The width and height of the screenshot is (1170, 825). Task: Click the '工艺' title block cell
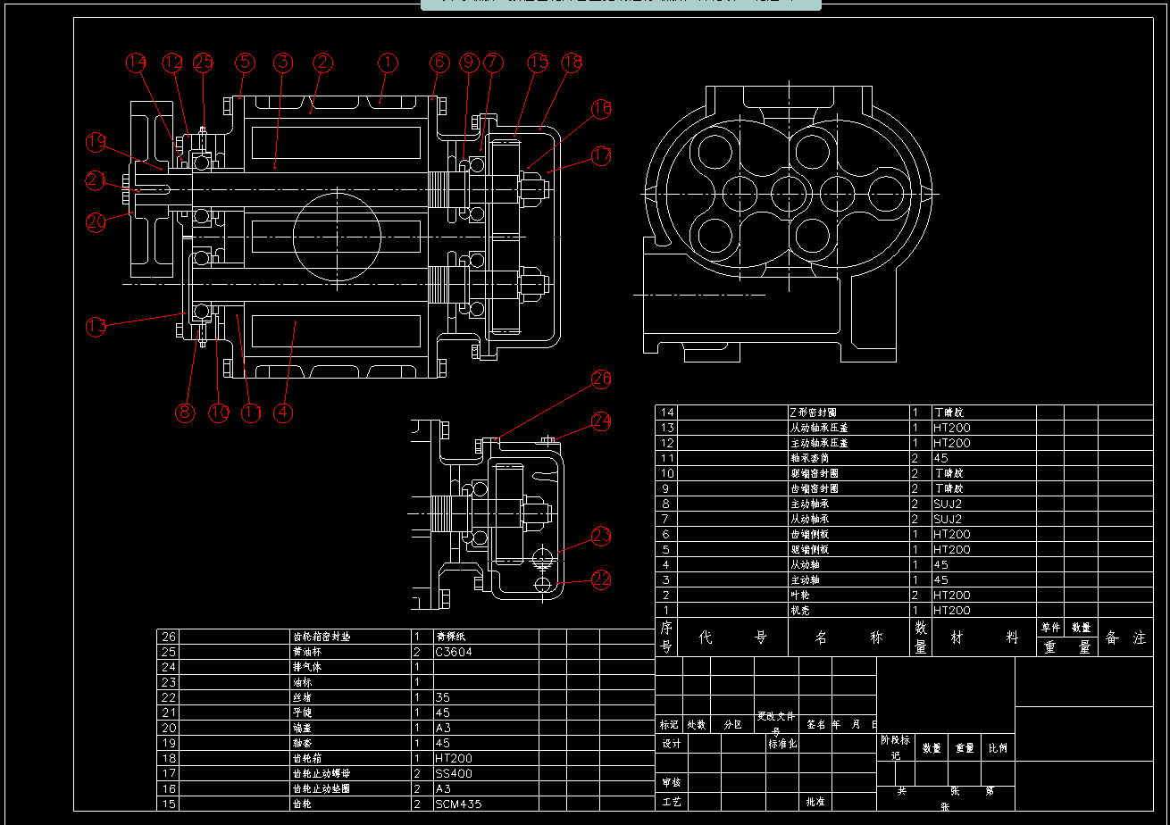pos(671,802)
